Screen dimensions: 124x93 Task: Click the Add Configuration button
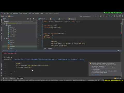(85, 16)
